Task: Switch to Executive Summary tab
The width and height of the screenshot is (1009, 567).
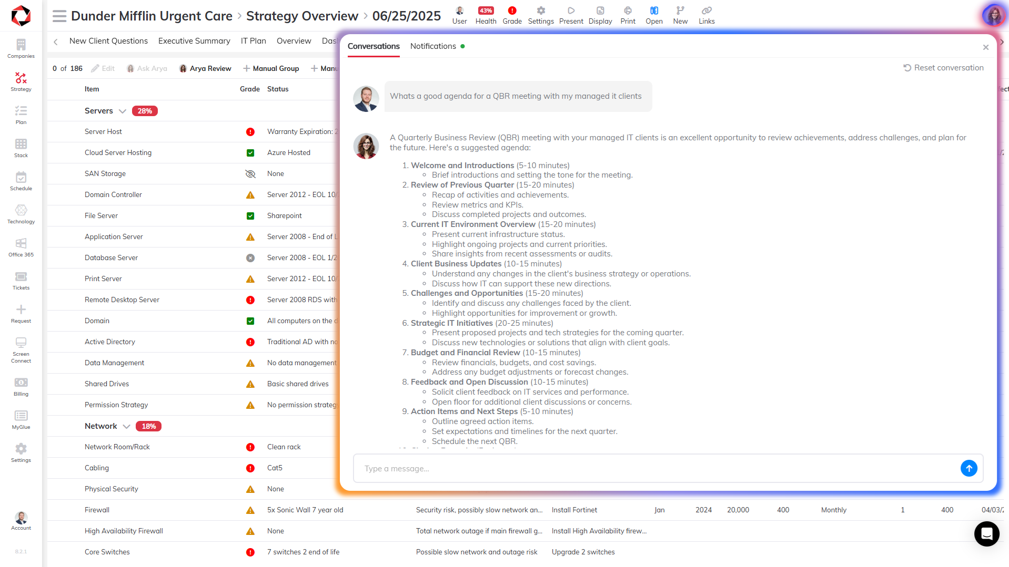Action: 194,41
